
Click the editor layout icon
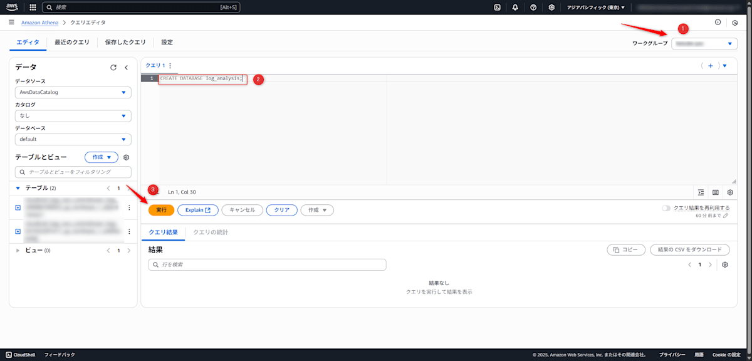click(x=716, y=192)
